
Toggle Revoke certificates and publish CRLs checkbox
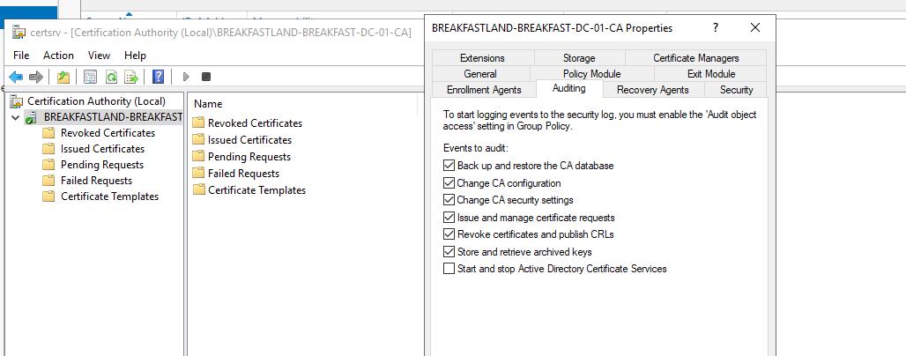tap(450, 234)
